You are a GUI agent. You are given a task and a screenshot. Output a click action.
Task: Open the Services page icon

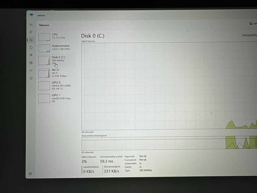[x=31, y=78]
